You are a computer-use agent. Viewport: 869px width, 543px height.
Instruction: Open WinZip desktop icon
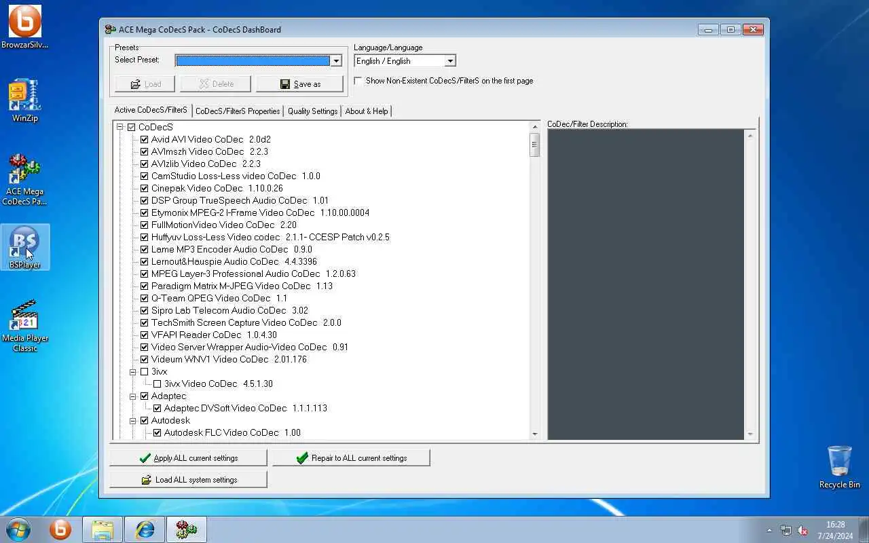[25, 100]
